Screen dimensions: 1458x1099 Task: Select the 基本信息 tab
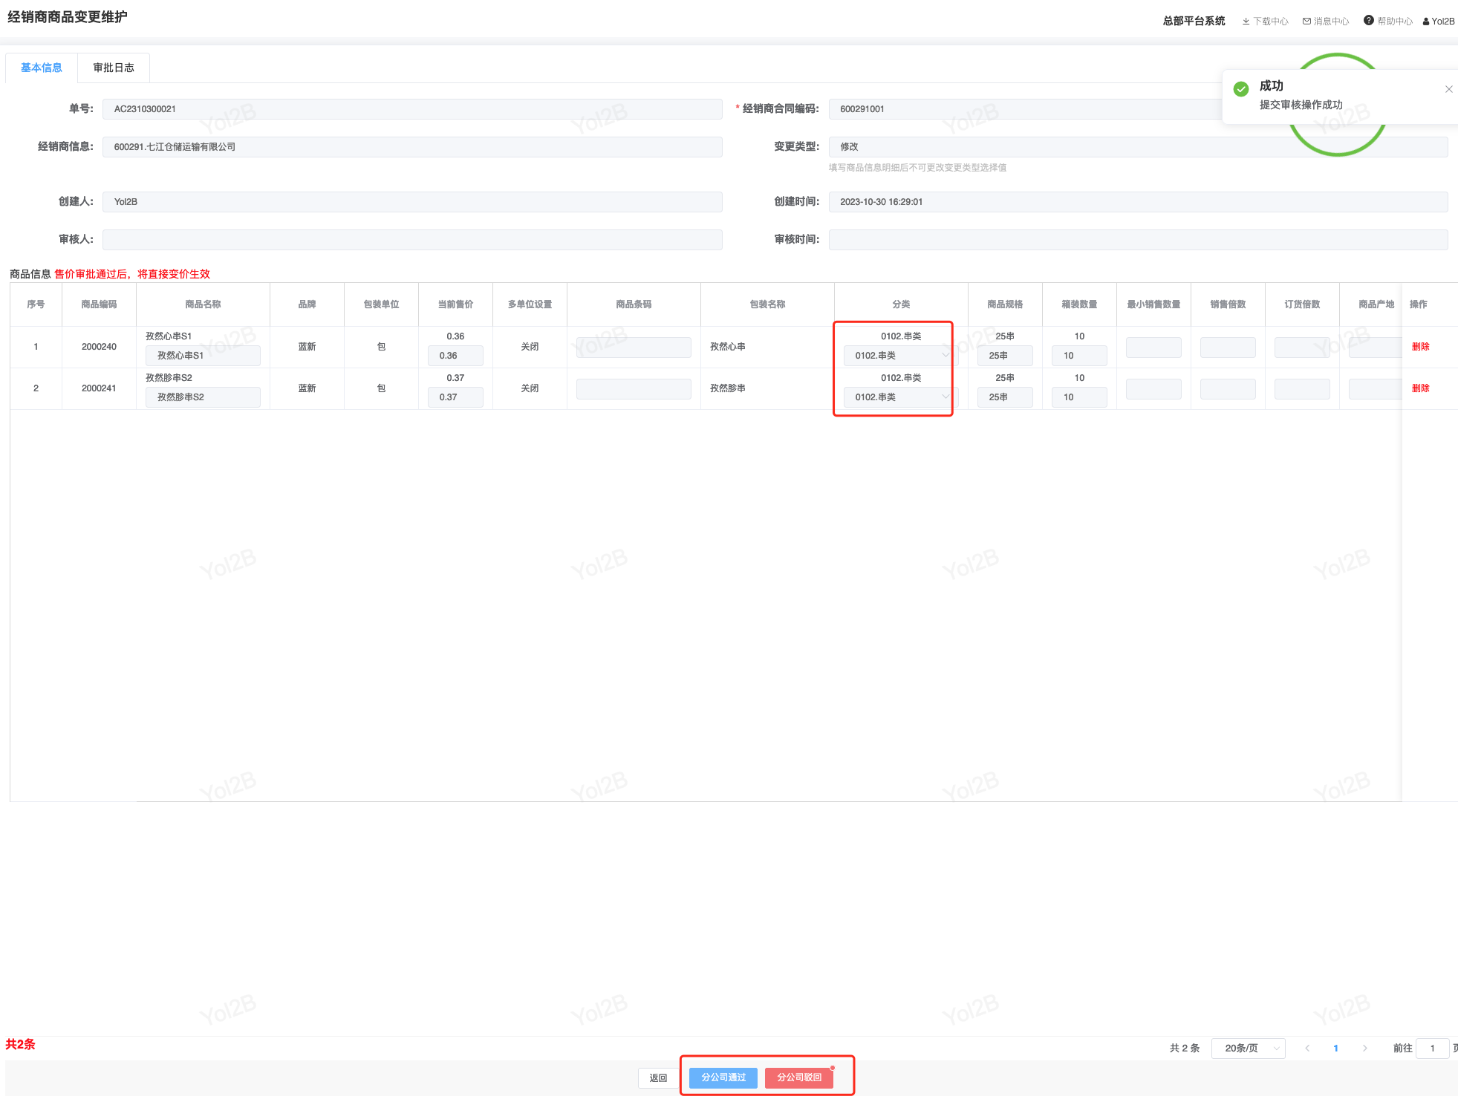[42, 68]
